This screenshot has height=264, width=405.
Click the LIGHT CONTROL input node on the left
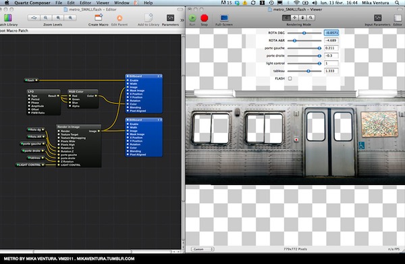pyautogui.click(x=30, y=165)
